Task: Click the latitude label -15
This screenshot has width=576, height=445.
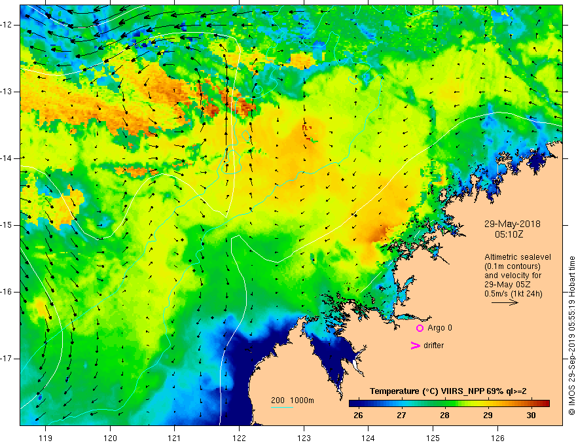Action: [7, 225]
